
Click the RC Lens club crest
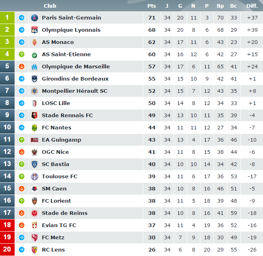click(x=34, y=250)
